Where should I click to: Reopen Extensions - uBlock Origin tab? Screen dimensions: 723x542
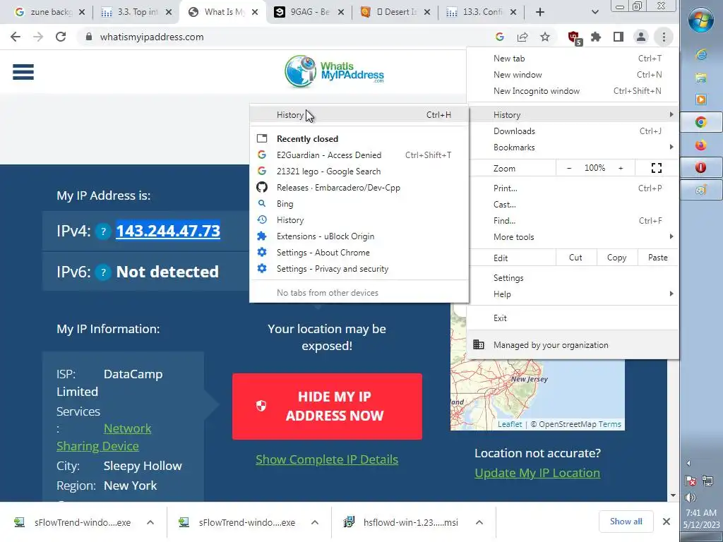[x=359, y=236]
